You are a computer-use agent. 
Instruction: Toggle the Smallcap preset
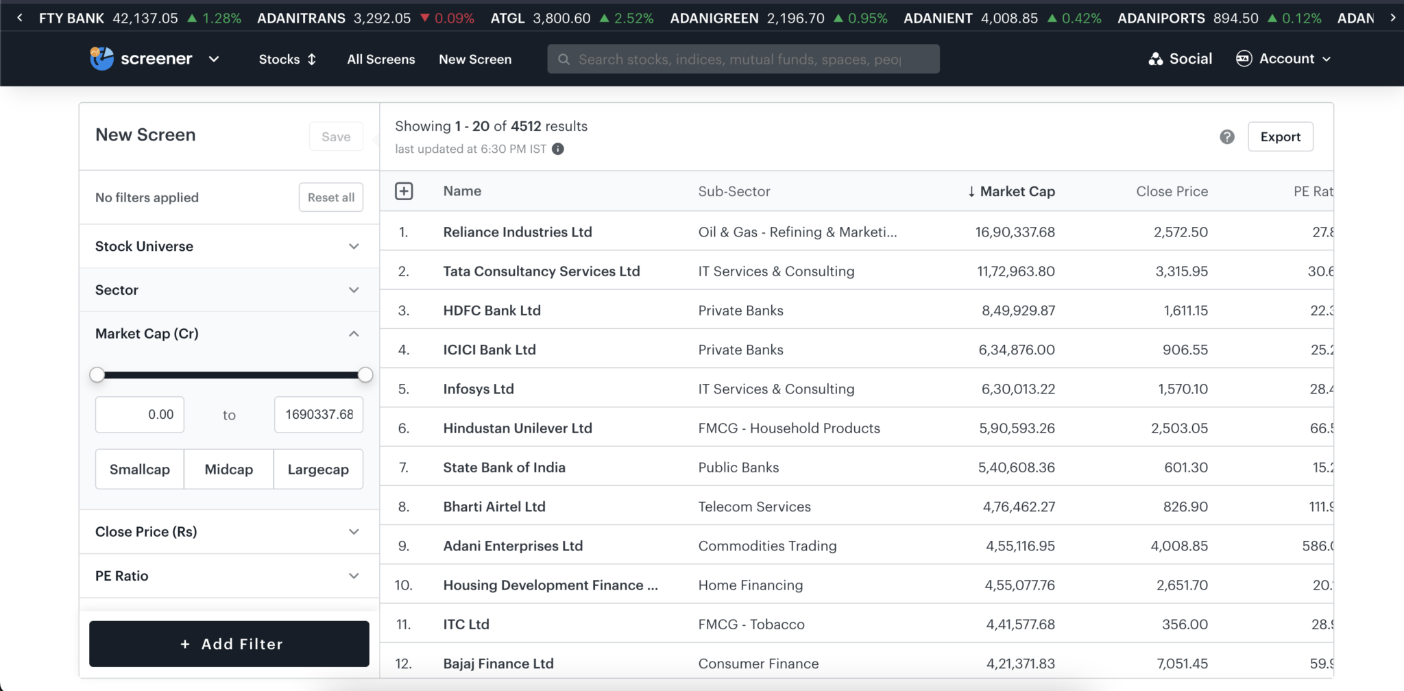pyautogui.click(x=140, y=470)
